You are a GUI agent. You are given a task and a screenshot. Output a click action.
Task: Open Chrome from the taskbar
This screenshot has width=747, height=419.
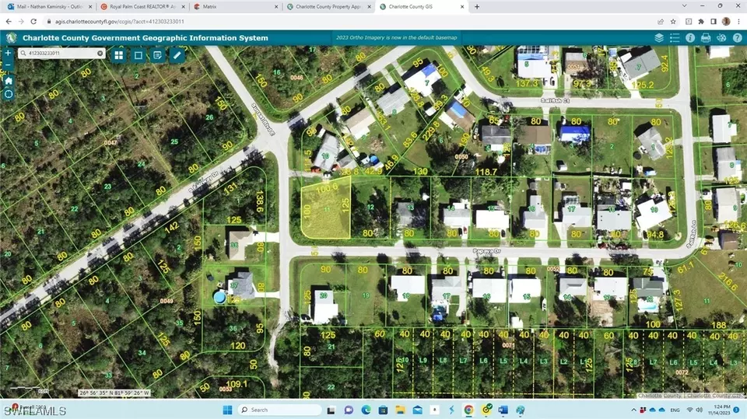pos(468,410)
